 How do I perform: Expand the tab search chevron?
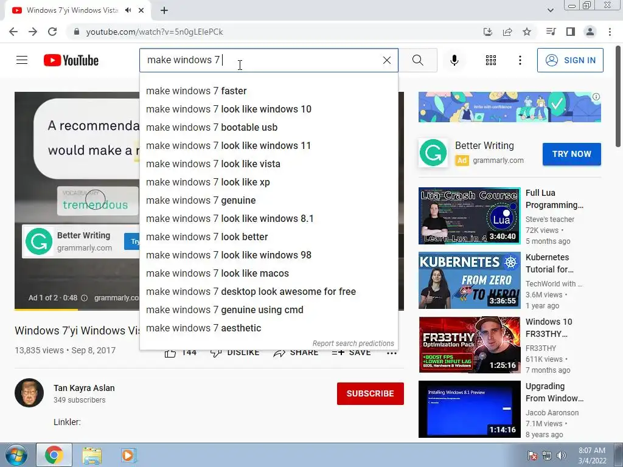pyautogui.click(x=550, y=10)
